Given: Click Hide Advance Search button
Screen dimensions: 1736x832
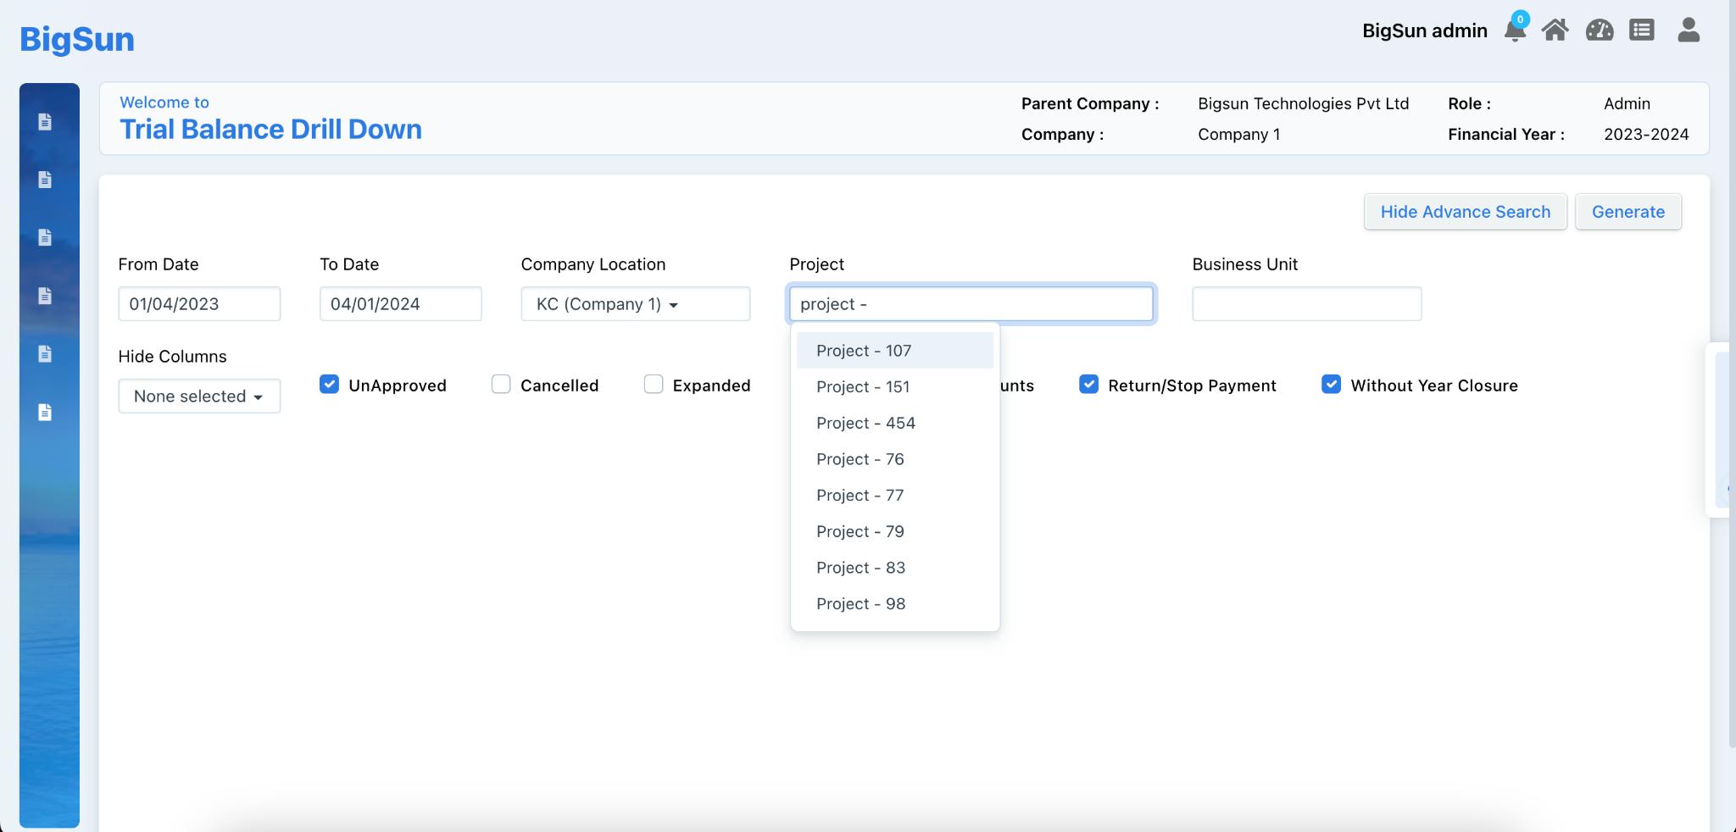Looking at the screenshot, I should pyautogui.click(x=1466, y=212).
